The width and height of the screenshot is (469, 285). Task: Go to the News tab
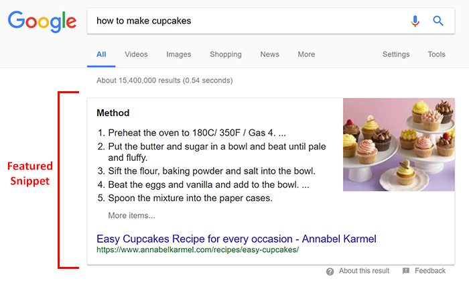(x=269, y=54)
